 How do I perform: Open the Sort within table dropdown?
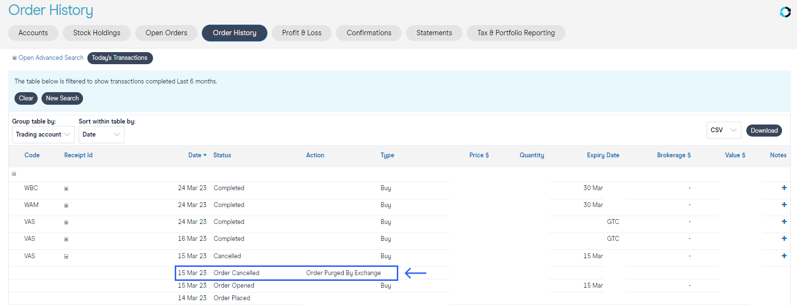[x=101, y=135]
